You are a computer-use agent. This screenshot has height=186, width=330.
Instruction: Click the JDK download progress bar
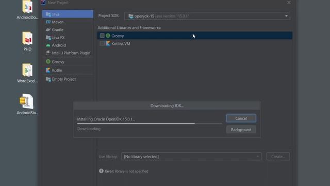pos(150,123)
